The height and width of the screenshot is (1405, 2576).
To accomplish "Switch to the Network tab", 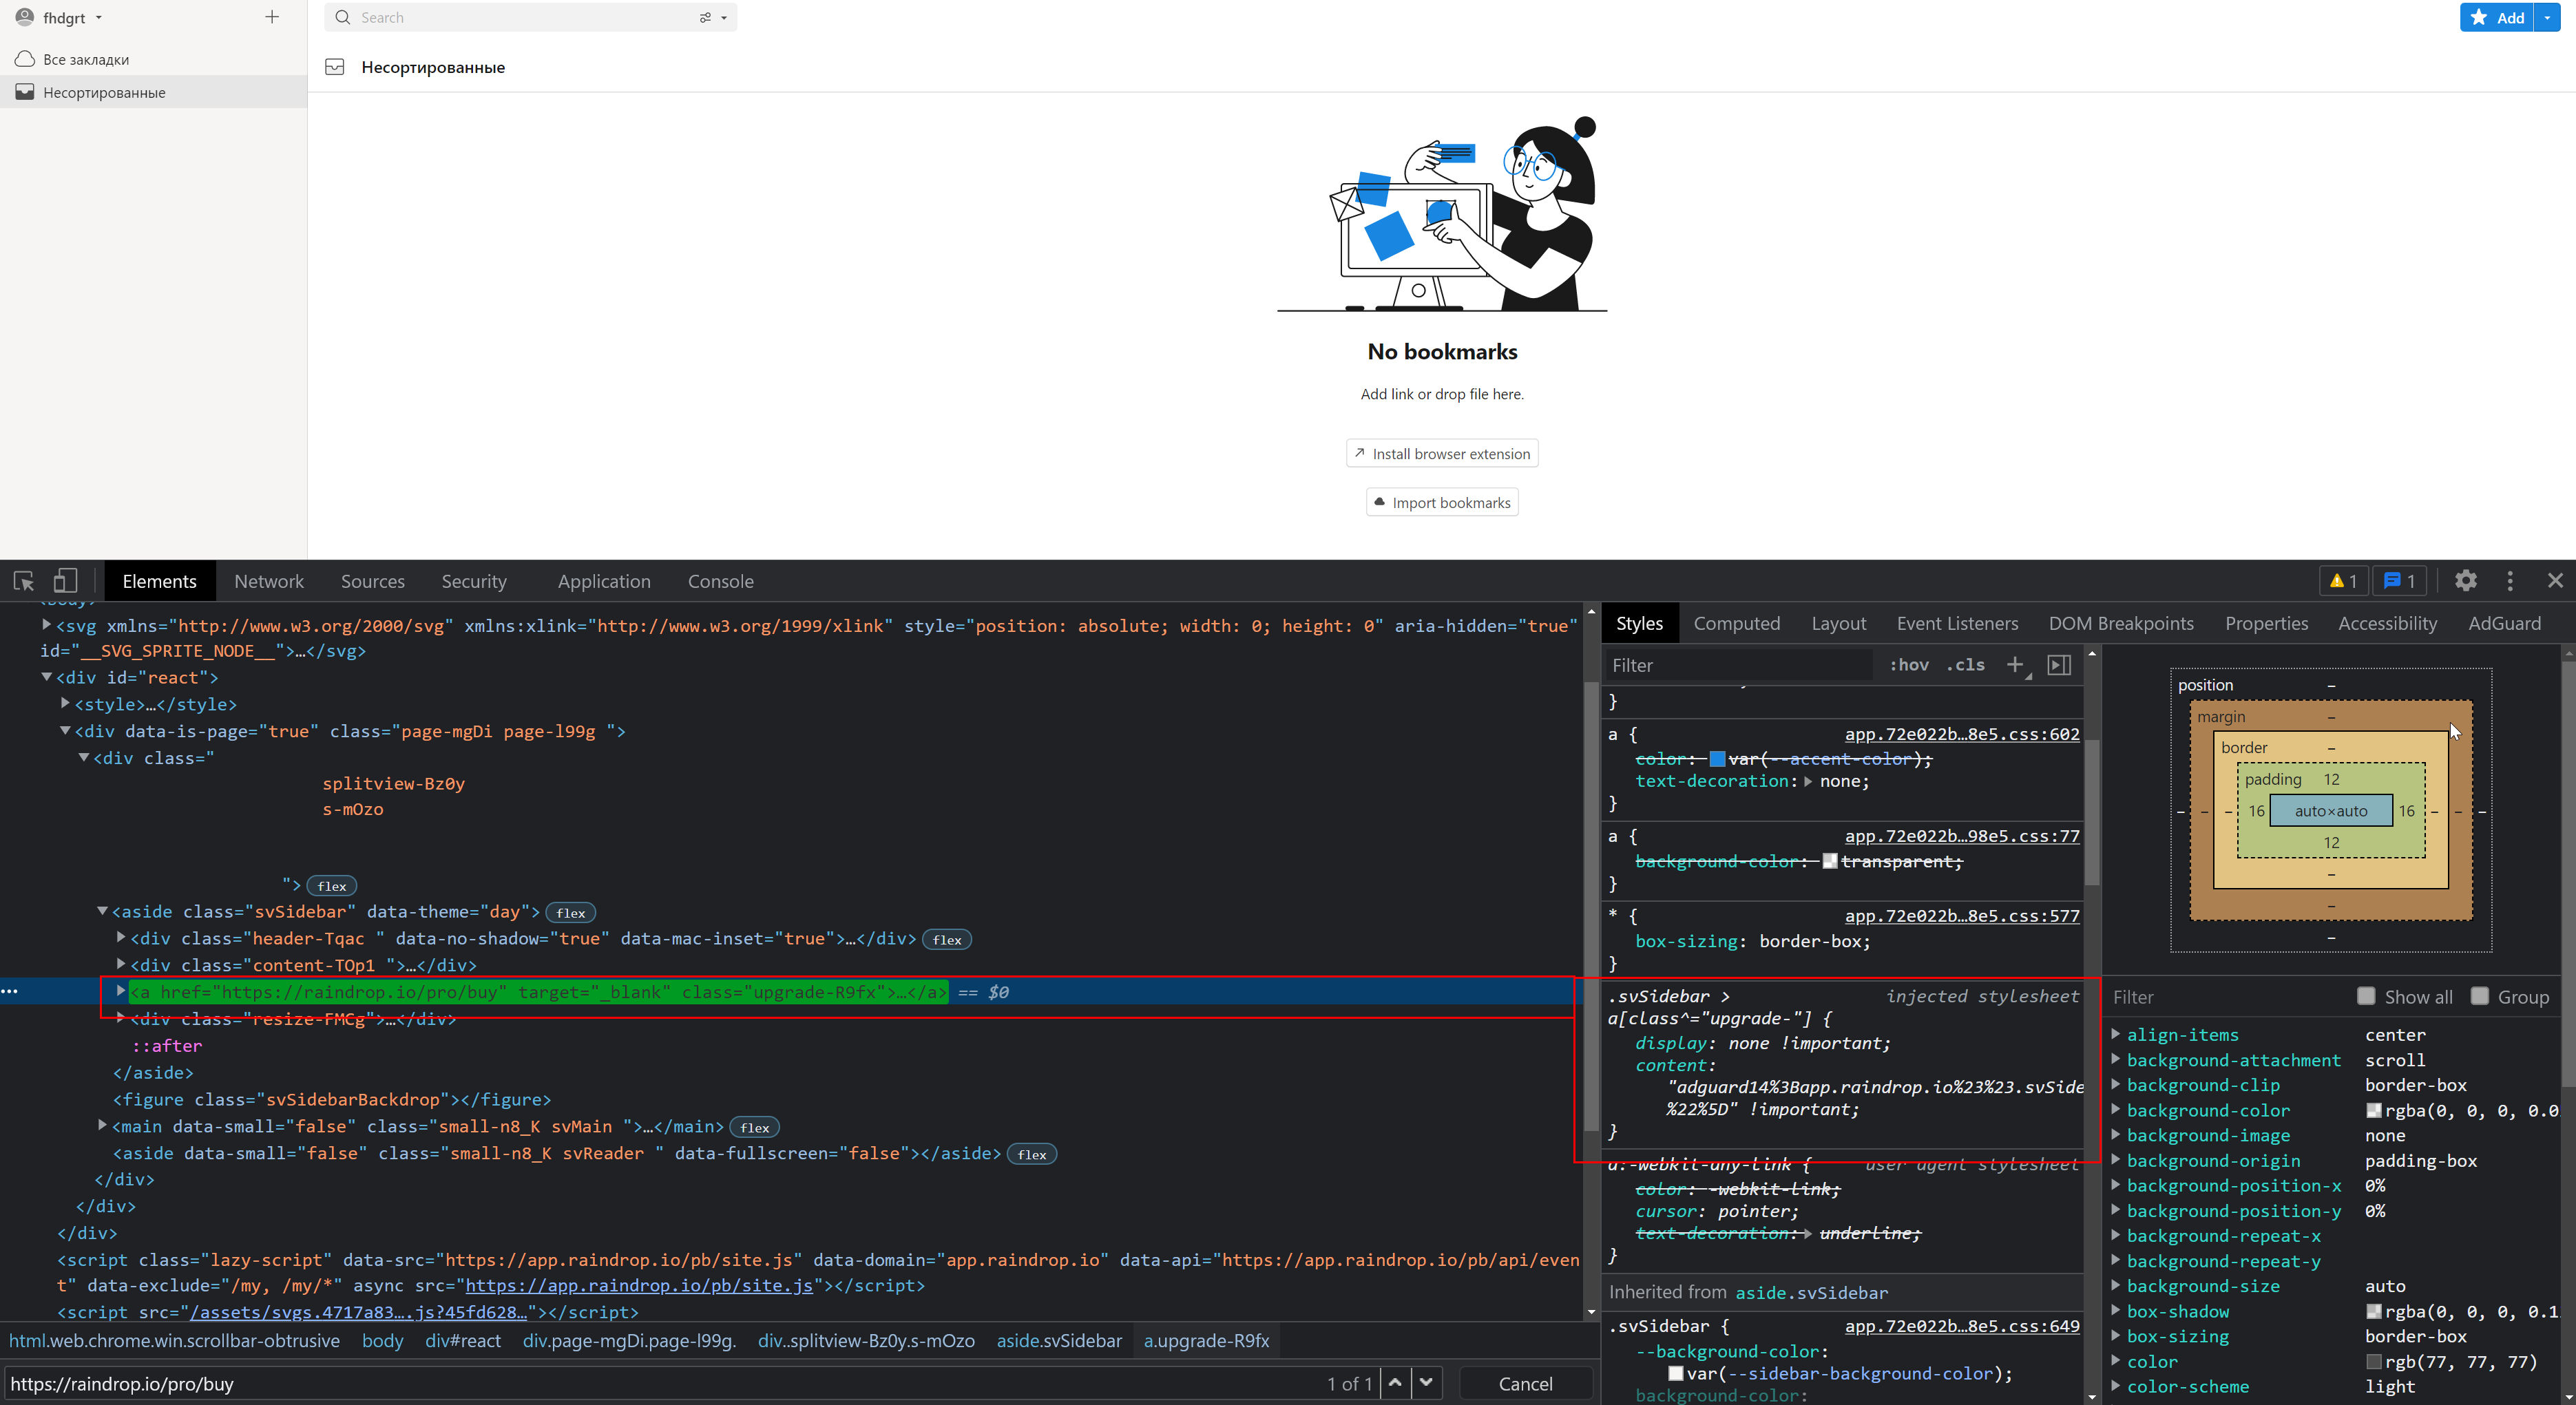I will 268,580.
